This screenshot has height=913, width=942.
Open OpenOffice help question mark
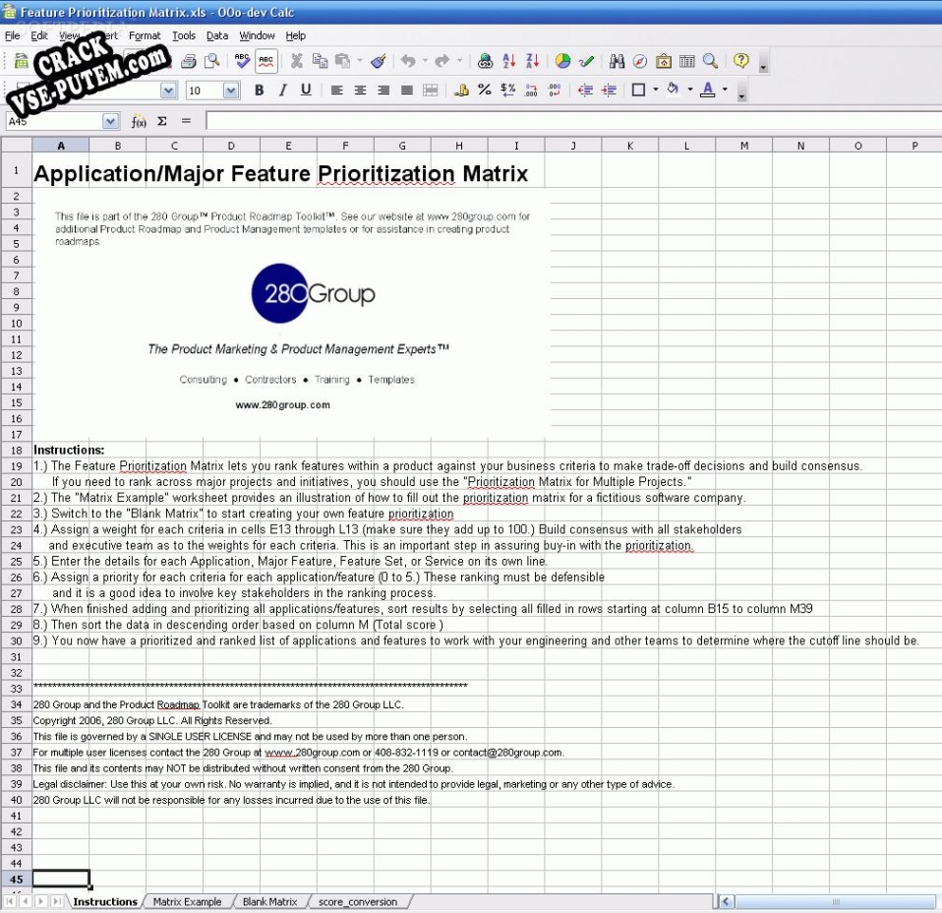point(740,61)
